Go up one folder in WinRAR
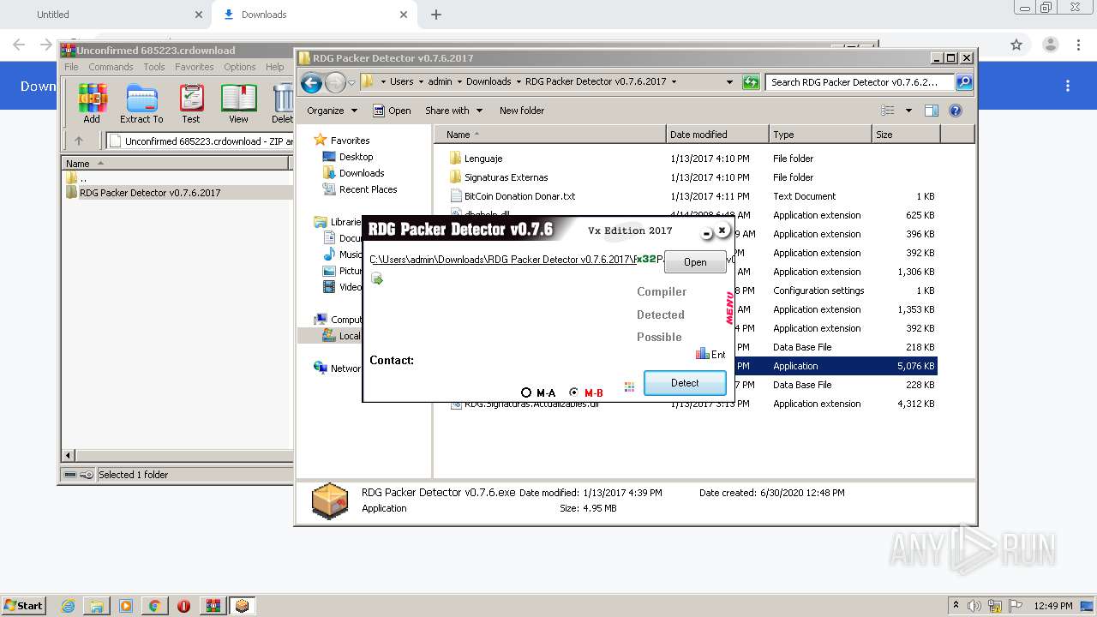Image resolution: width=1097 pixels, height=617 pixels. coord(79,141)
